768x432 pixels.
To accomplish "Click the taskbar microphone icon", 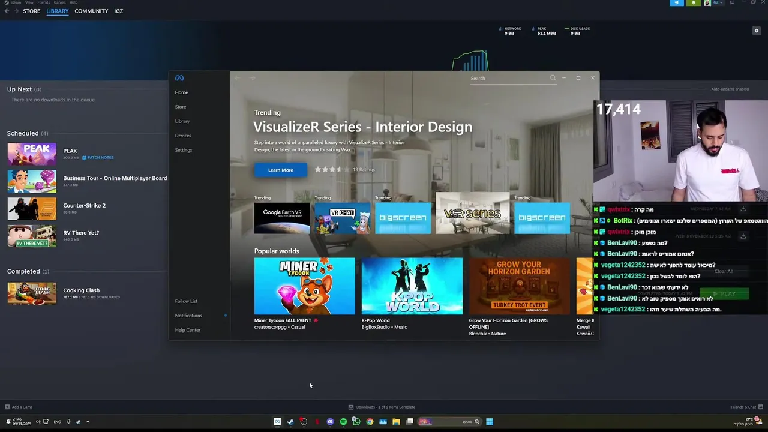I will [x=68, y=422].
